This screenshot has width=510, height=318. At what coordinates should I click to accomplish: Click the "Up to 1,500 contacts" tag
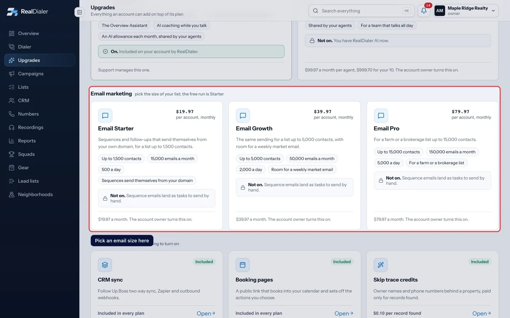click(x=121, y=159)
